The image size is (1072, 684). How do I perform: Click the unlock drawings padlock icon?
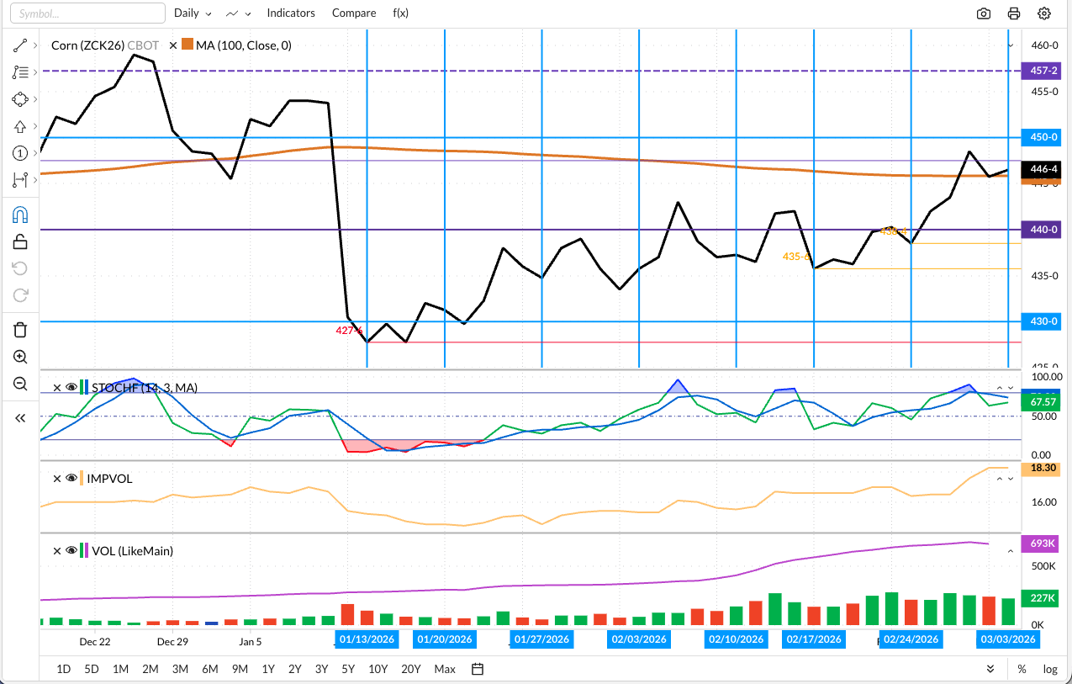[20, 241]
